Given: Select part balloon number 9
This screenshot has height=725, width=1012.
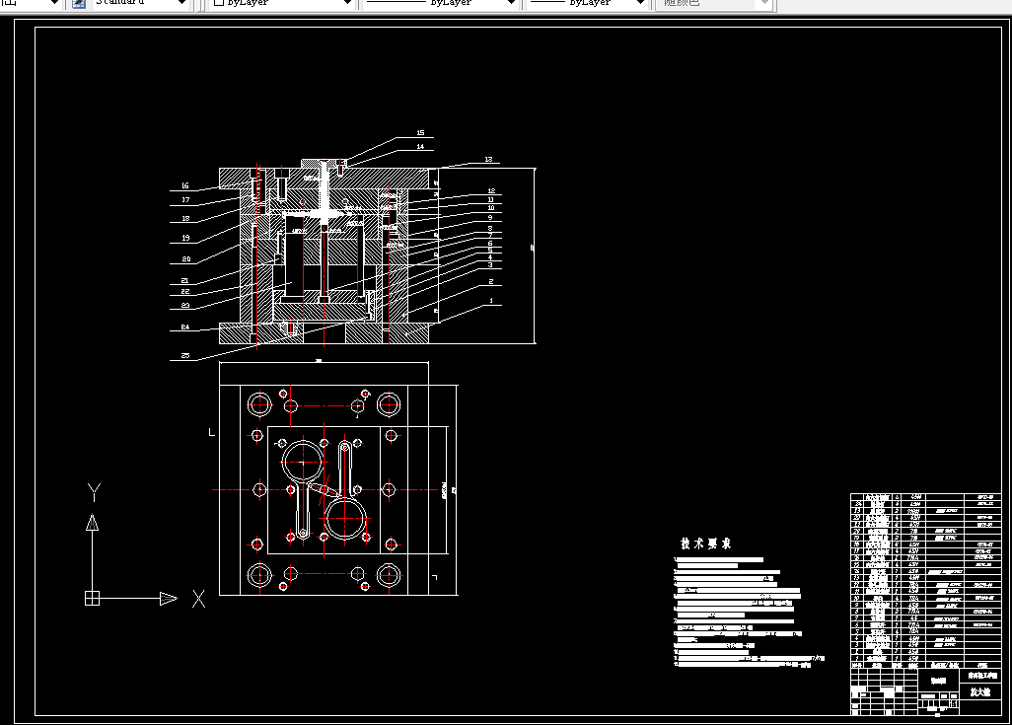Looking at the screenshot, I should (490, 218).
